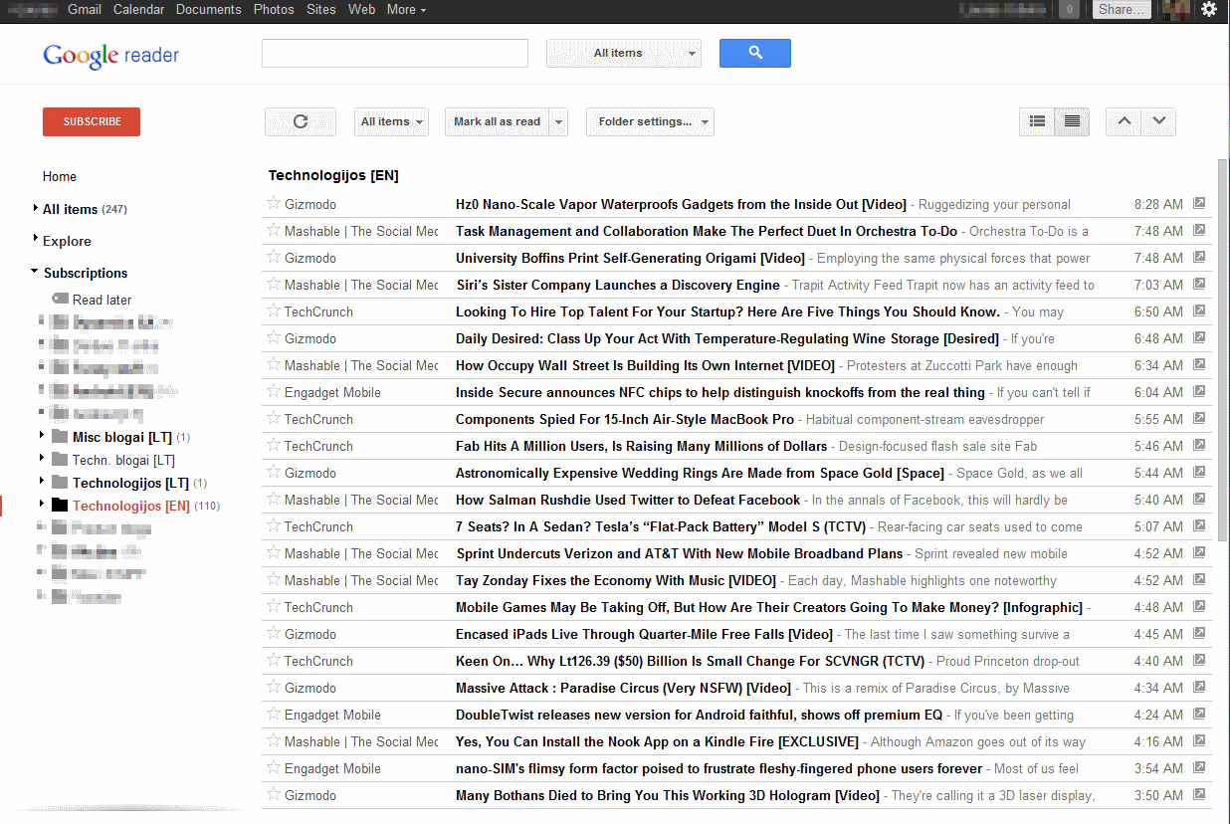Go to previous item arrow
Image resolution: width=1230 pixels, height=824 pixels.
(x=1125, y=121)
